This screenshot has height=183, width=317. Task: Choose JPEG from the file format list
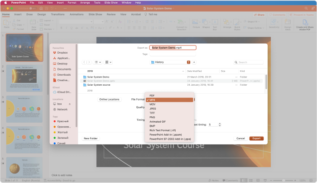click(x=169, y=109)
